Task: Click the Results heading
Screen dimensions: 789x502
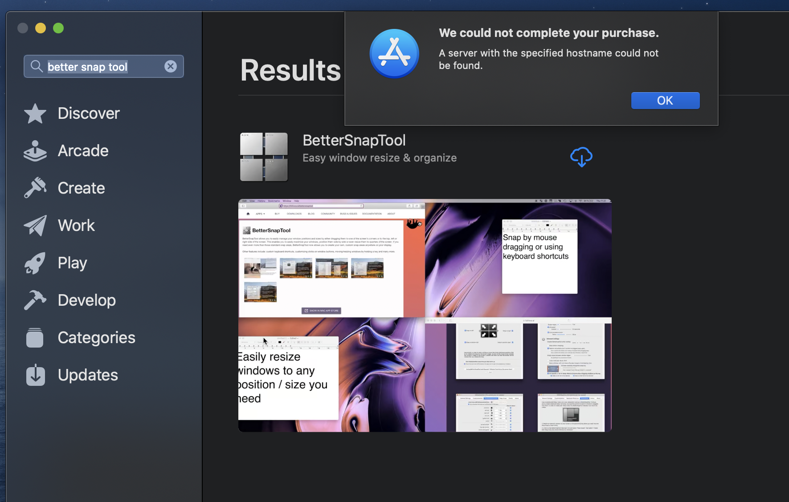Action: [290, 70]
